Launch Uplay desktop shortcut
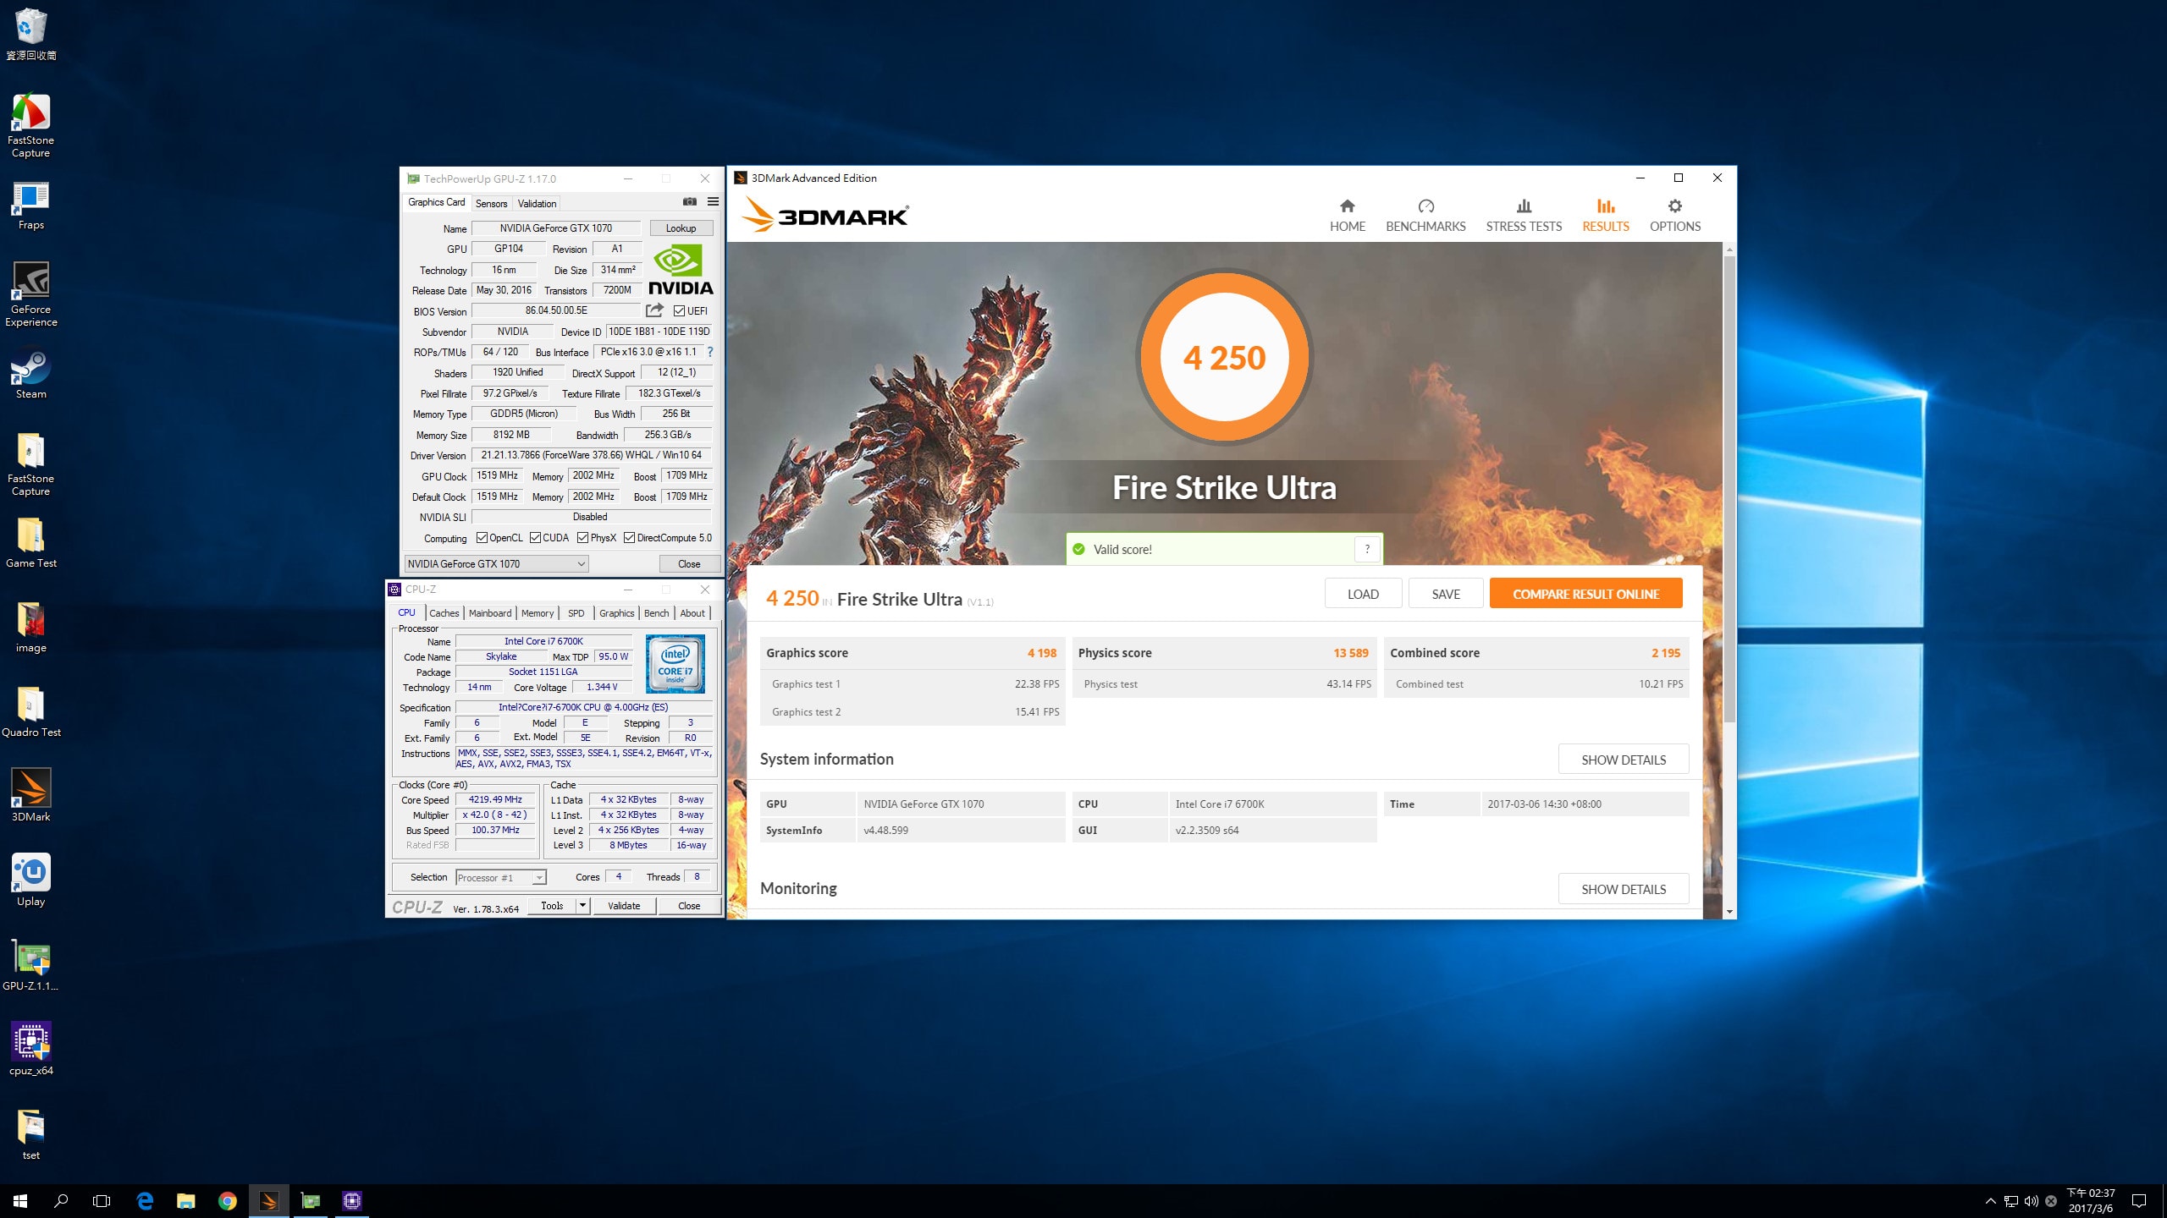 click(x=31, y=880)
